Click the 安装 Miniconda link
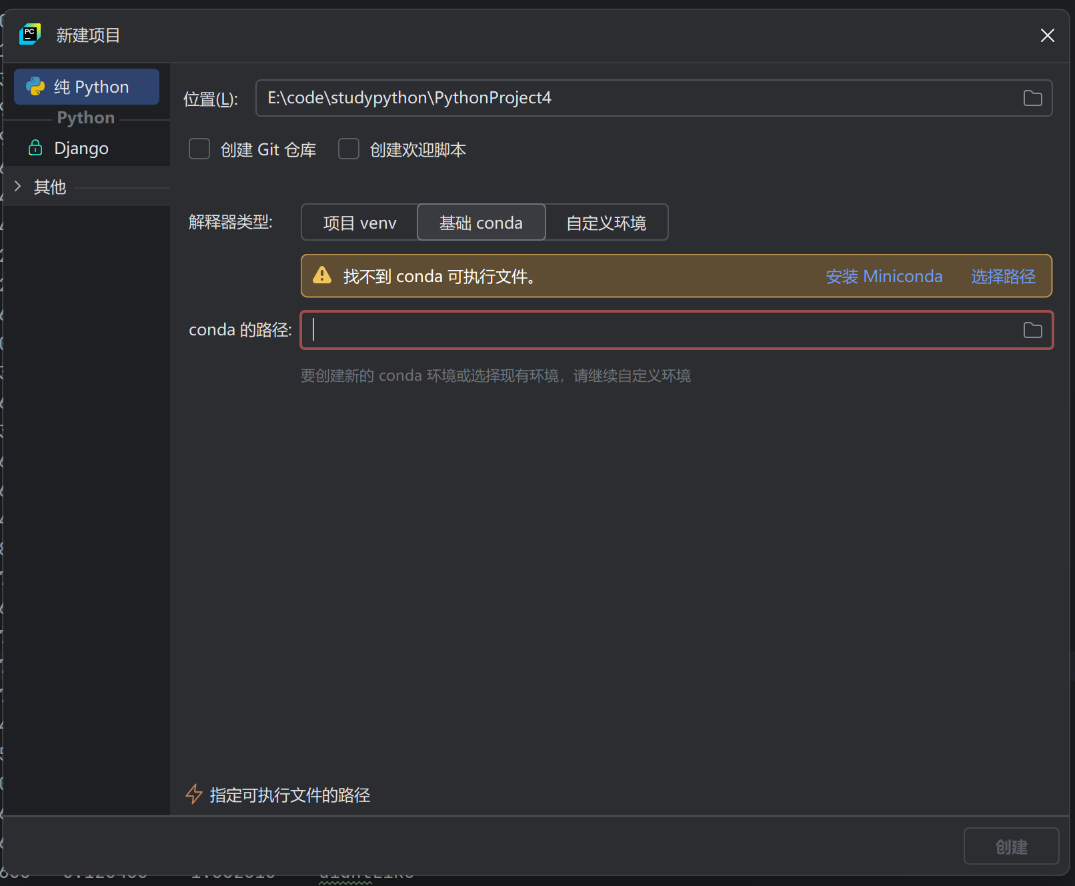 point(884,276)
